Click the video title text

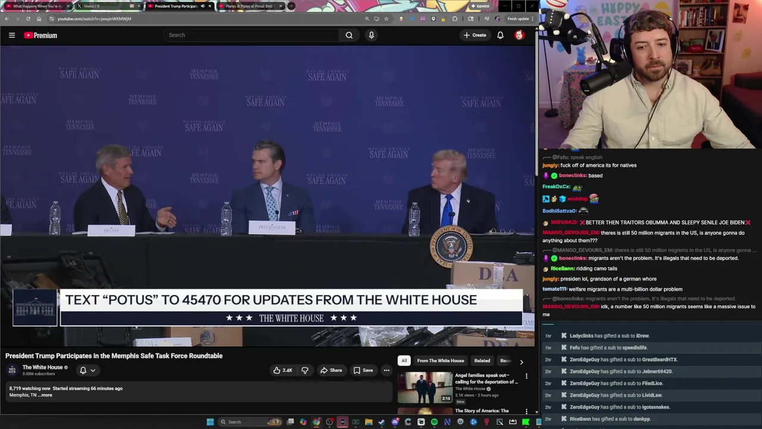coord(114,356)
